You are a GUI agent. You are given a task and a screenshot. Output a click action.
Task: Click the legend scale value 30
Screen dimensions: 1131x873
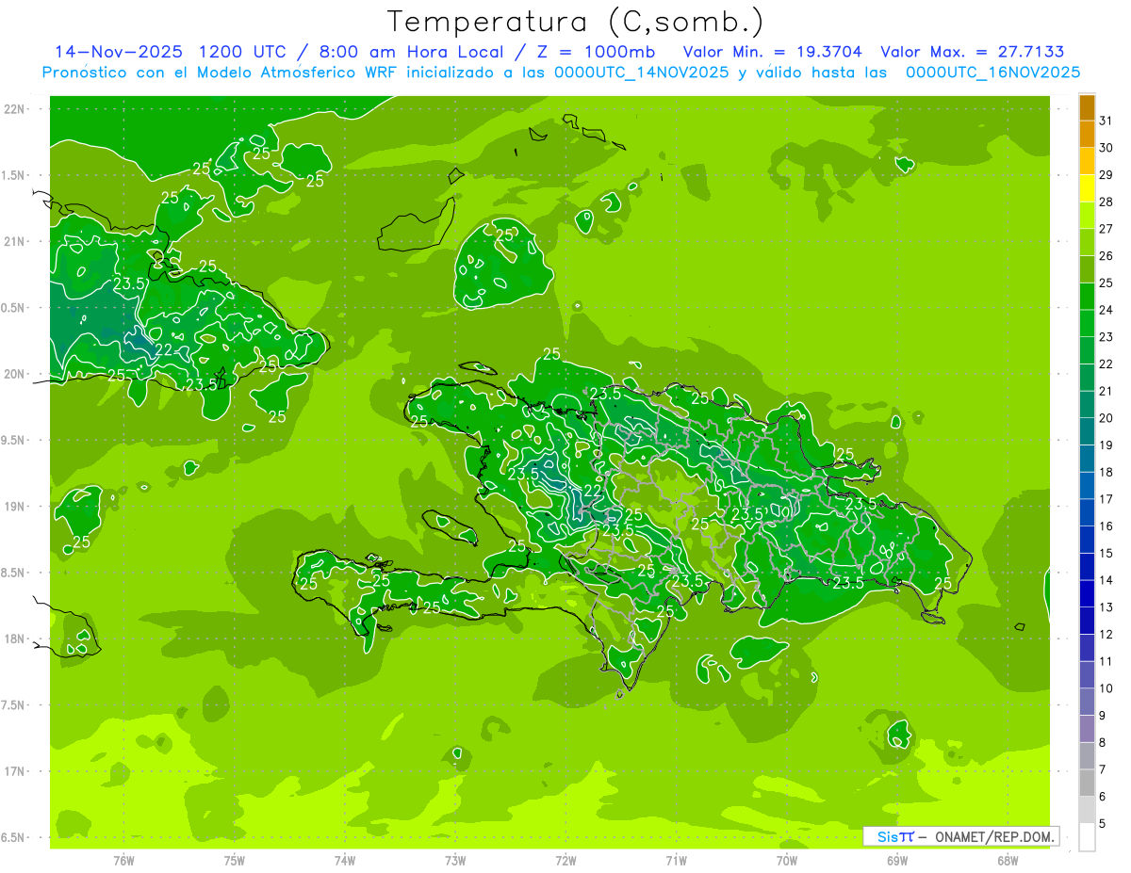pyautogui.click(x=1106, y=148)
